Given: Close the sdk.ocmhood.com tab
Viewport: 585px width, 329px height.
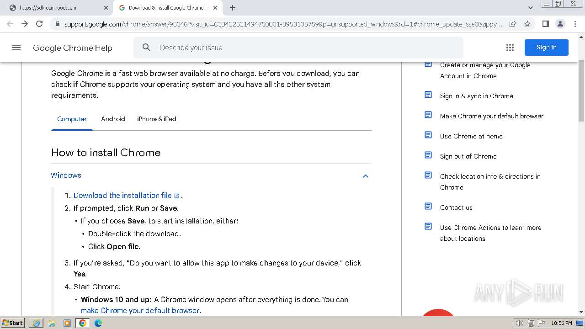Looking at the screenshot, I should pos(106,8).
